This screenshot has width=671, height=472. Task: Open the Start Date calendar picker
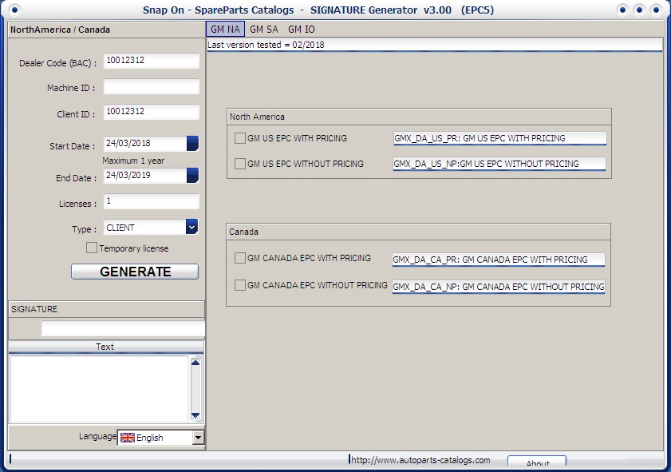pyautogui.click(x=192, y=144)
